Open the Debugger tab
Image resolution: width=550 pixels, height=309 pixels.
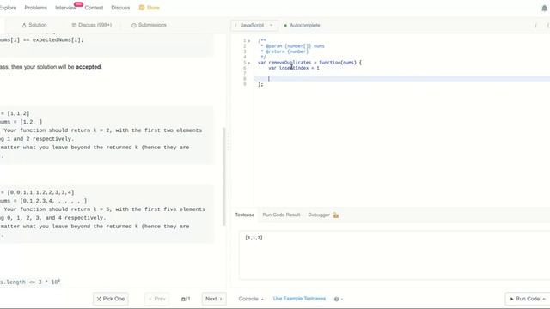(x=319, y=215)
